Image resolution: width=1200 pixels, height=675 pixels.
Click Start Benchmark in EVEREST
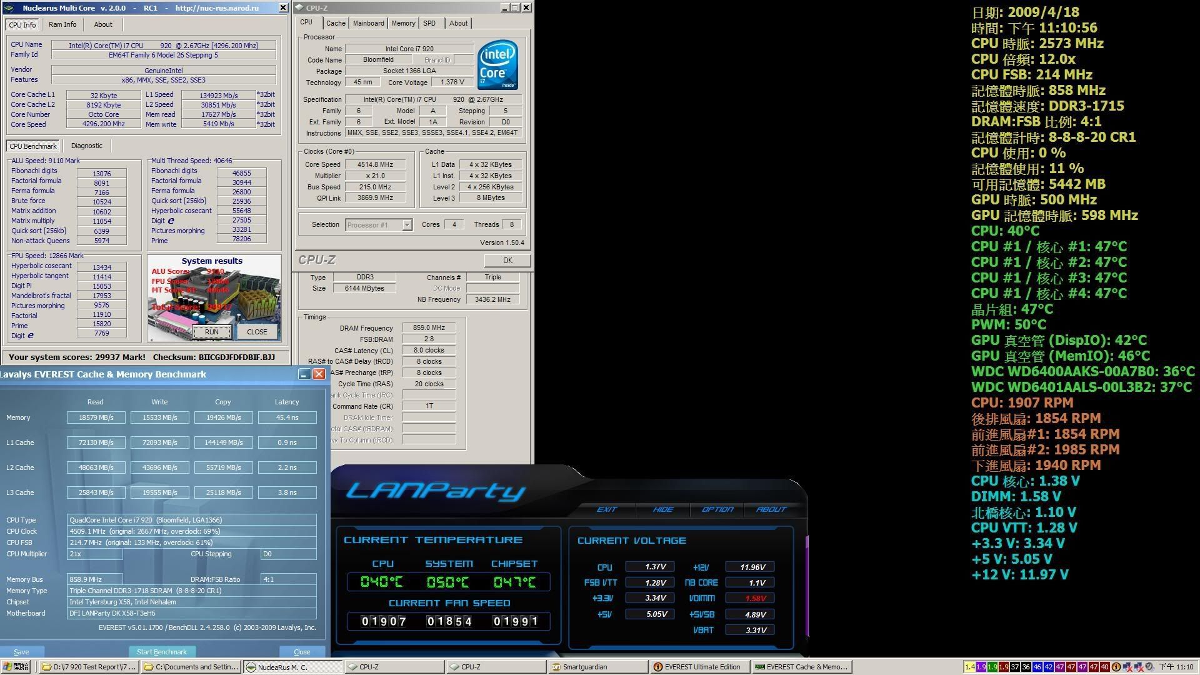(162, 652)
